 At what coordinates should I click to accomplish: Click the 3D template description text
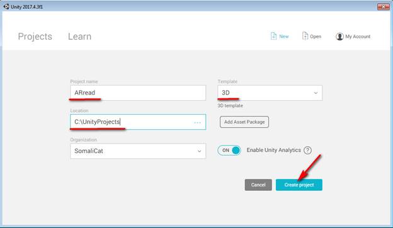tap(230, 106)
